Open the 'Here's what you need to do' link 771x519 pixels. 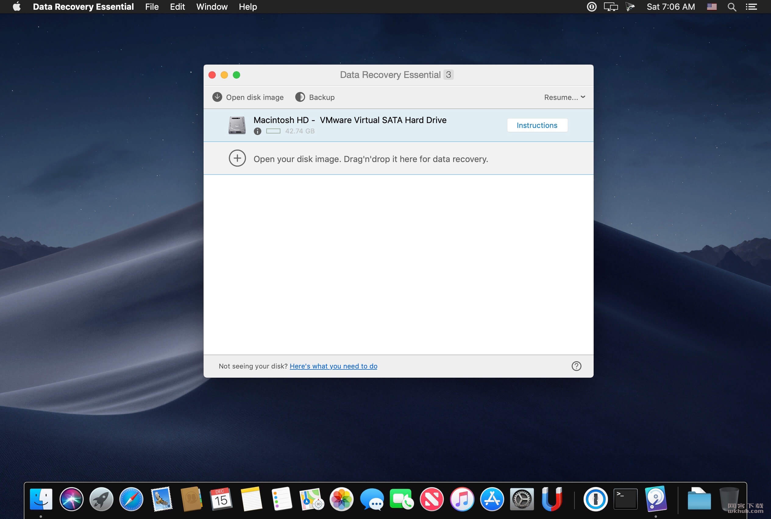[x=333, y=366]
